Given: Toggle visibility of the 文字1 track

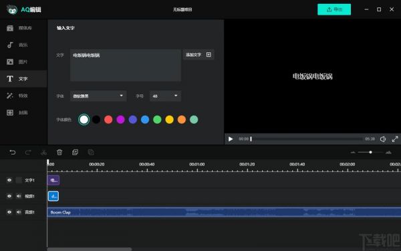Looking at the screenshot, I should (9, 180).
